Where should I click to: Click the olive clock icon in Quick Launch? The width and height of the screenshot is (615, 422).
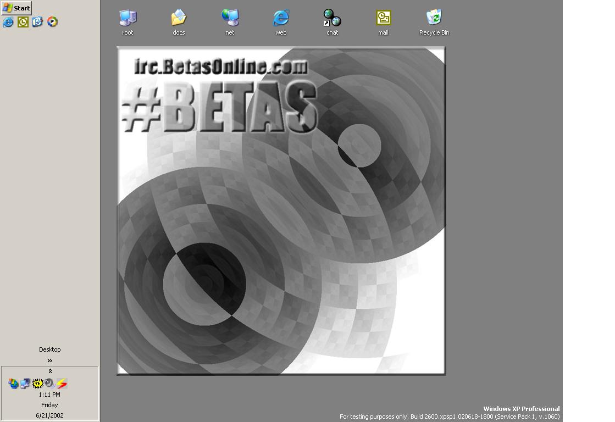pyautogui.click(x=23, y=22)
